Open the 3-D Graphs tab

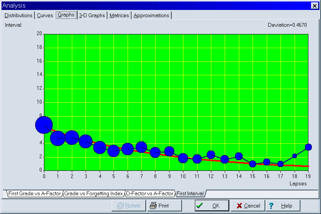point(92,15)
